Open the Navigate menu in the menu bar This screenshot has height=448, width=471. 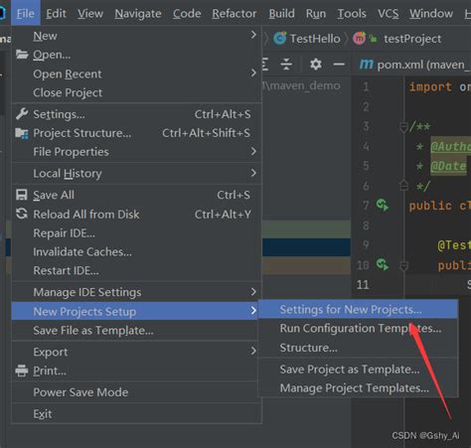(138, 14)
